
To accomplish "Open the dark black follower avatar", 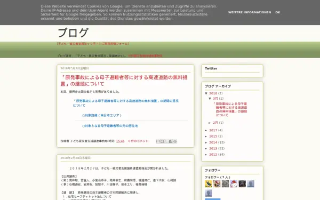I will 242,183.
